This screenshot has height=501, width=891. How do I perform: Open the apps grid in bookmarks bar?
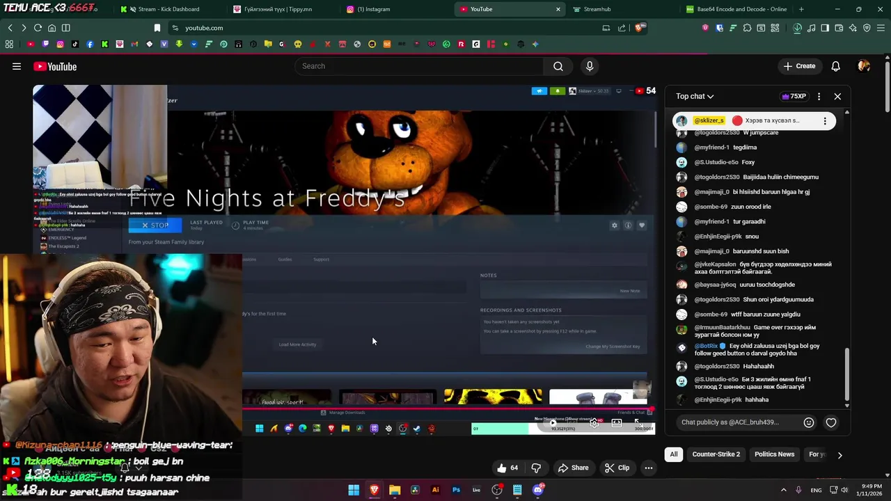pos(9,44)
